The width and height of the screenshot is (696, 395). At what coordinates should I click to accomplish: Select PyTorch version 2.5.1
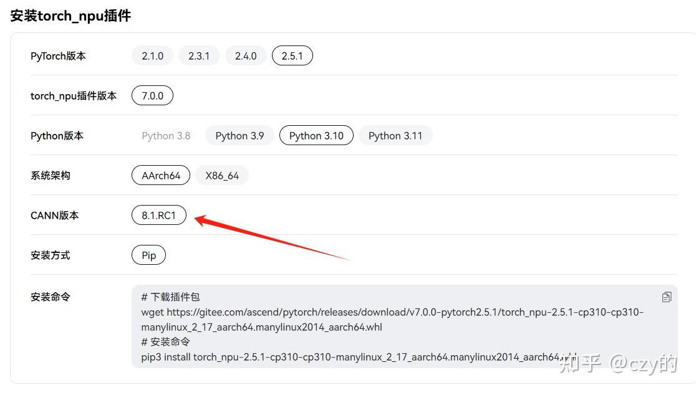pyautogui.click(x=292, y=56)
